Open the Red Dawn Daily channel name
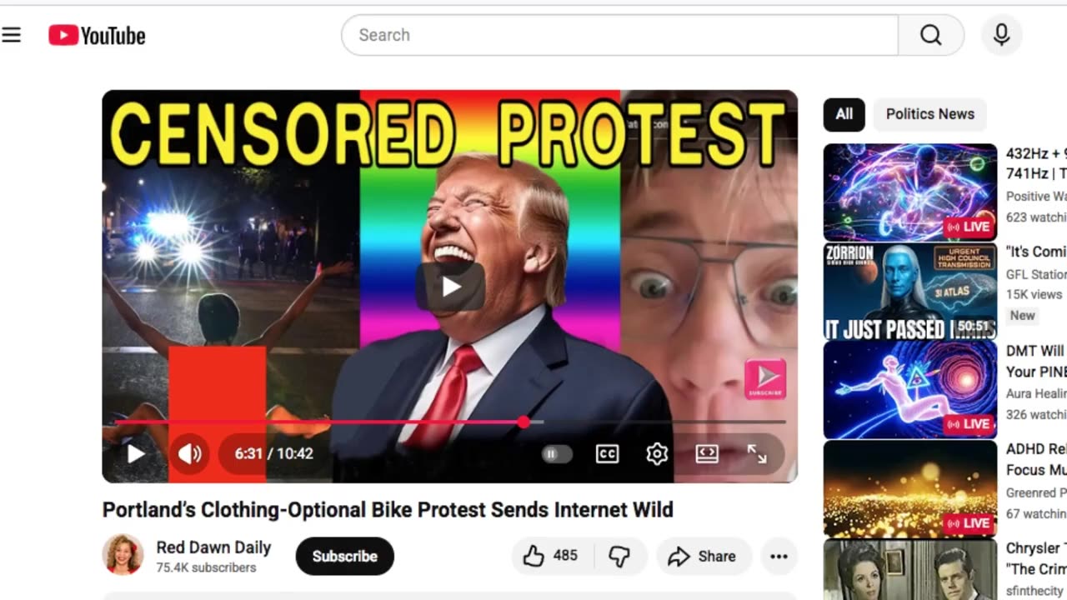The width and height of the screenshot is (1067, 600). tap(213, 547)
